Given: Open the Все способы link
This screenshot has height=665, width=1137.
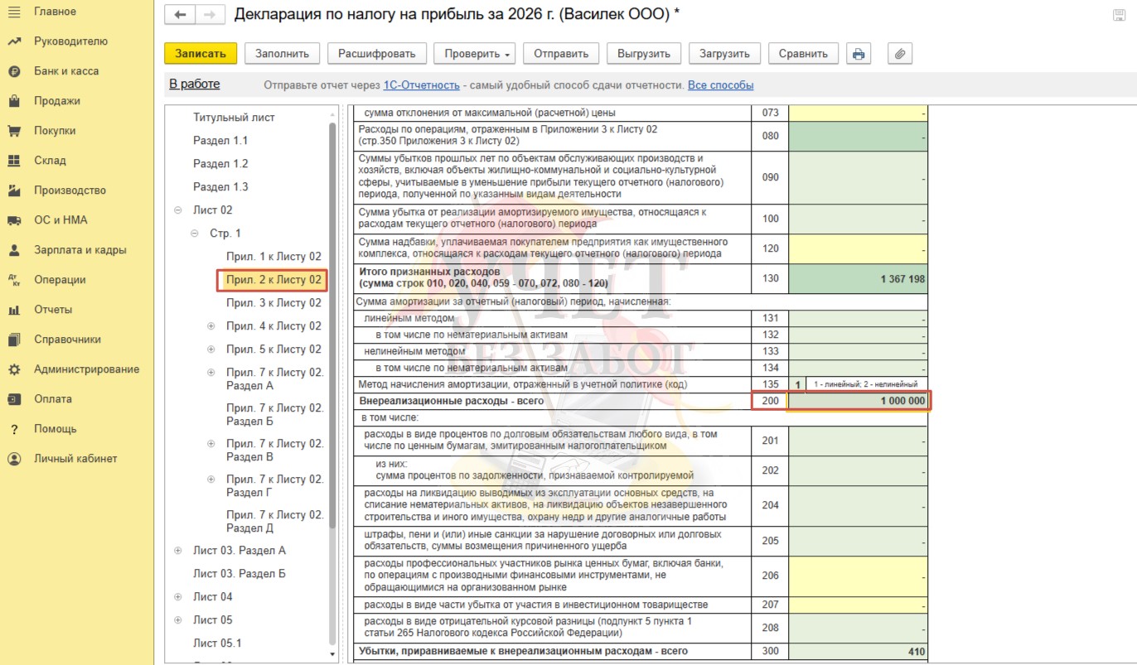Looking at the screenshot, I should [721, 85].
